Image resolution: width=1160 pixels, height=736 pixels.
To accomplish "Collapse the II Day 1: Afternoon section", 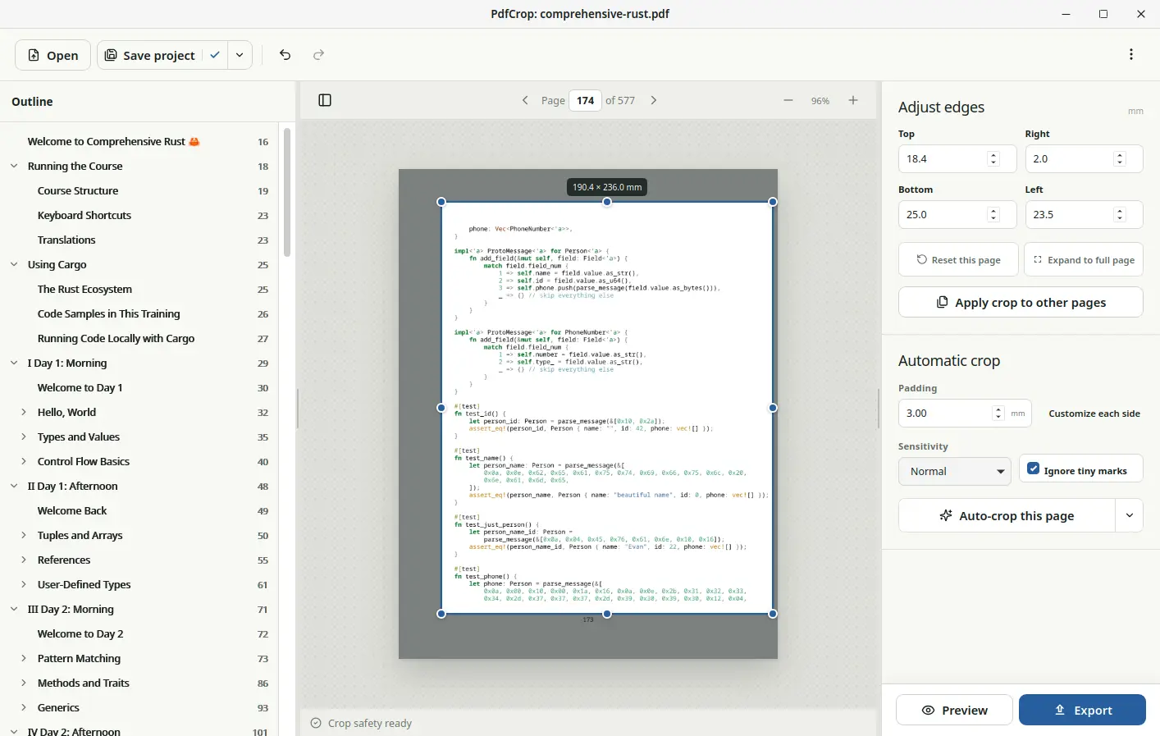I will pos(14,486).
